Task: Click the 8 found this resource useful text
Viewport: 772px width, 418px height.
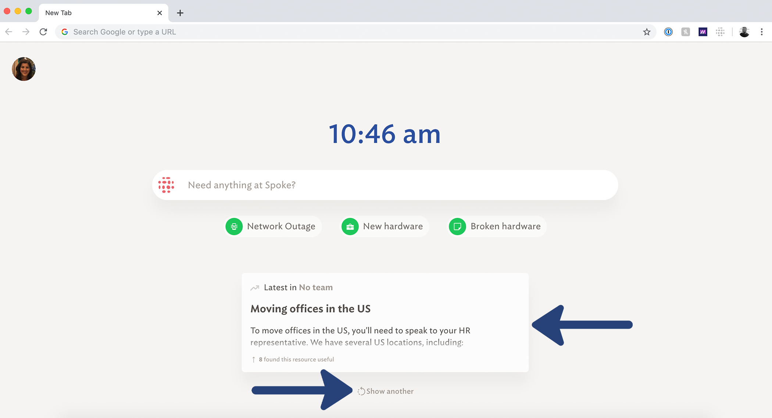Action: coord(296,360)
